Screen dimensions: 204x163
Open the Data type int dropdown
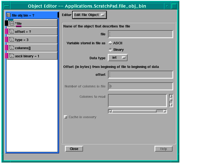(118, 58)
